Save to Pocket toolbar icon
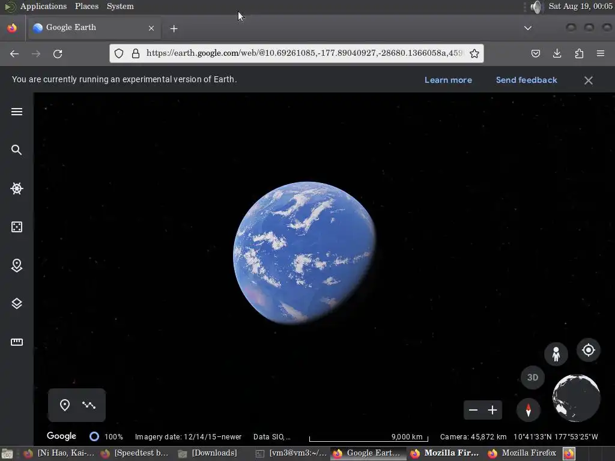615x461 pixels. pyautogui.click(x=535, y=53)
